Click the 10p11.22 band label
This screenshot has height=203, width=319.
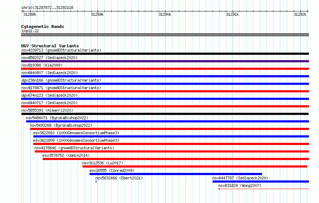click(30, 31)
